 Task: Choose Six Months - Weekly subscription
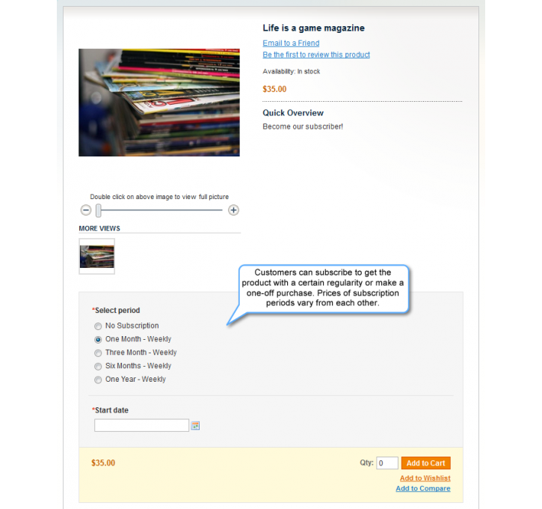98,366
